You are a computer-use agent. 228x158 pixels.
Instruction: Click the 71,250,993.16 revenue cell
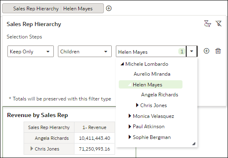94,149
